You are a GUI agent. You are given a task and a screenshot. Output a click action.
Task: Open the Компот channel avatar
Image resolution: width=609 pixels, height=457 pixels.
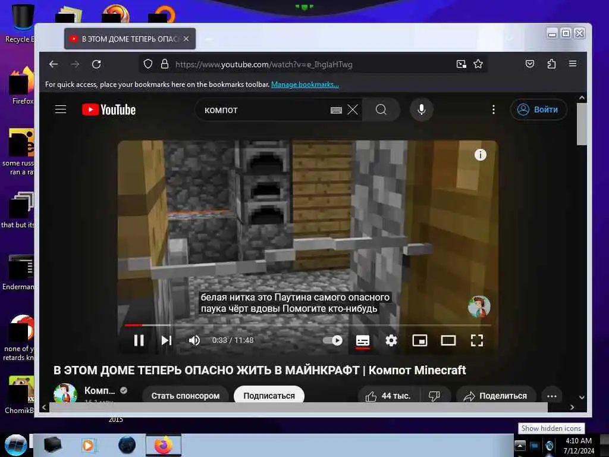[x=65, y=393]
